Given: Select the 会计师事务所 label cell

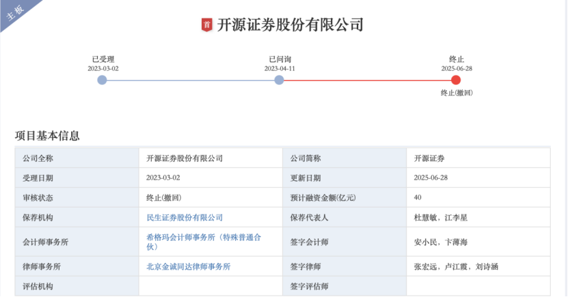Looking at the screenshot, I should (77, 242).
